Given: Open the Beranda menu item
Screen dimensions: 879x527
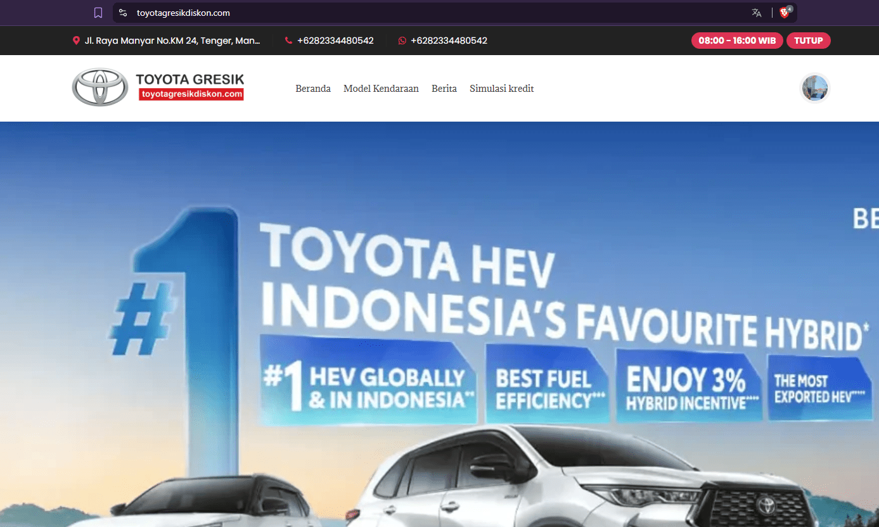Looking at the screenshot, I should tap(313, 88).
